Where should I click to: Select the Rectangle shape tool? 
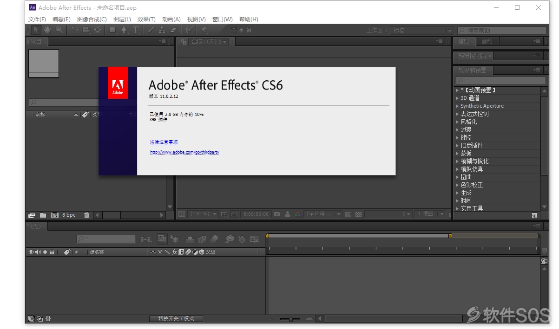[x=112, y=30]
